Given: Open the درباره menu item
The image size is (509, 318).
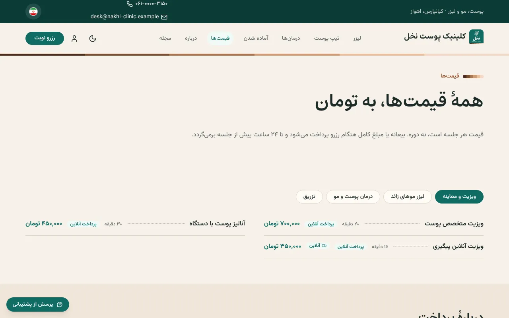Looking at the screenshot, I should [191, 38].
